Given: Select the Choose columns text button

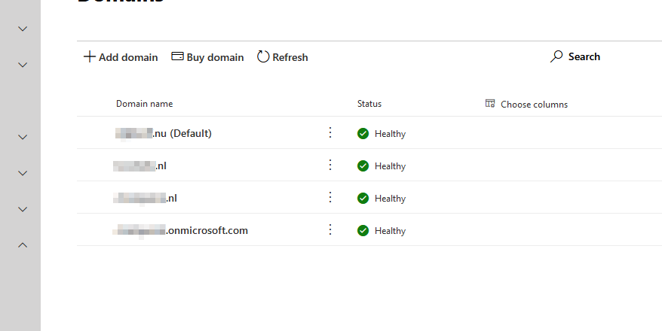Looking at the screenshot, I should pyautogui.click(x=534, y=105).
